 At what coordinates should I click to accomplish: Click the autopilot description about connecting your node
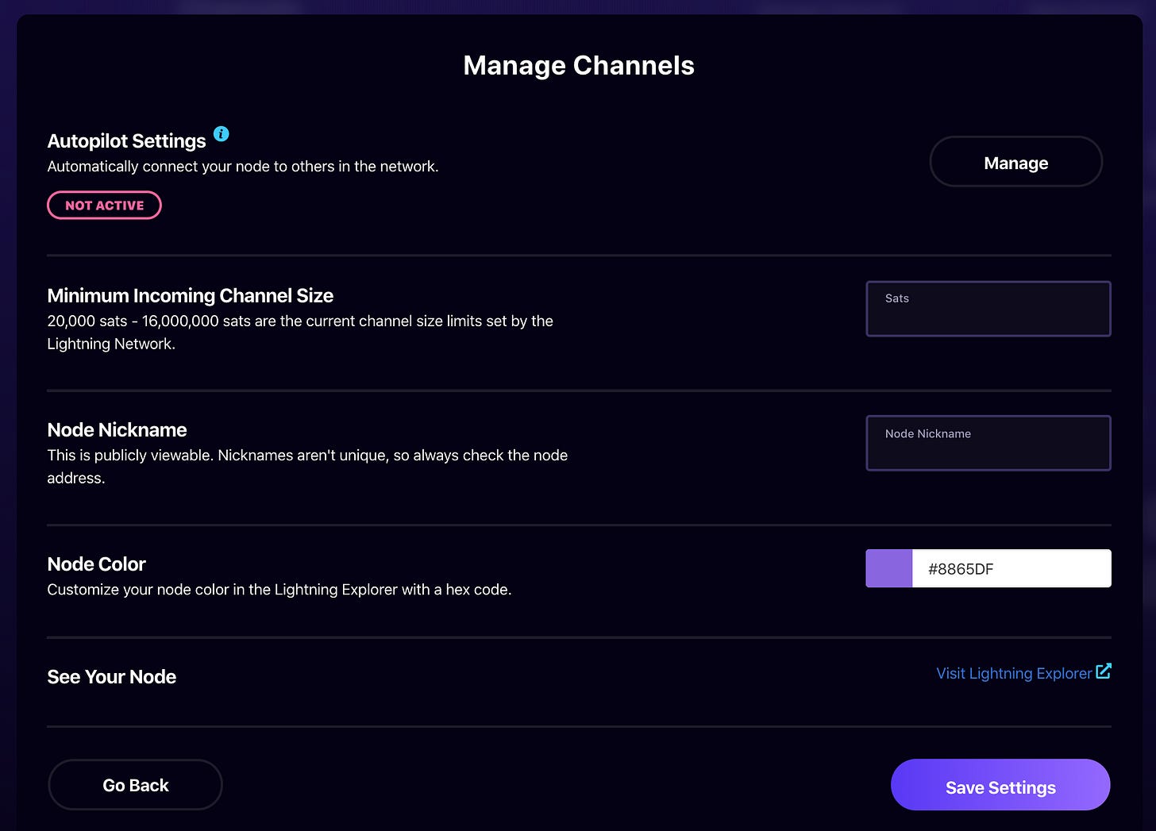coord(242,167)
